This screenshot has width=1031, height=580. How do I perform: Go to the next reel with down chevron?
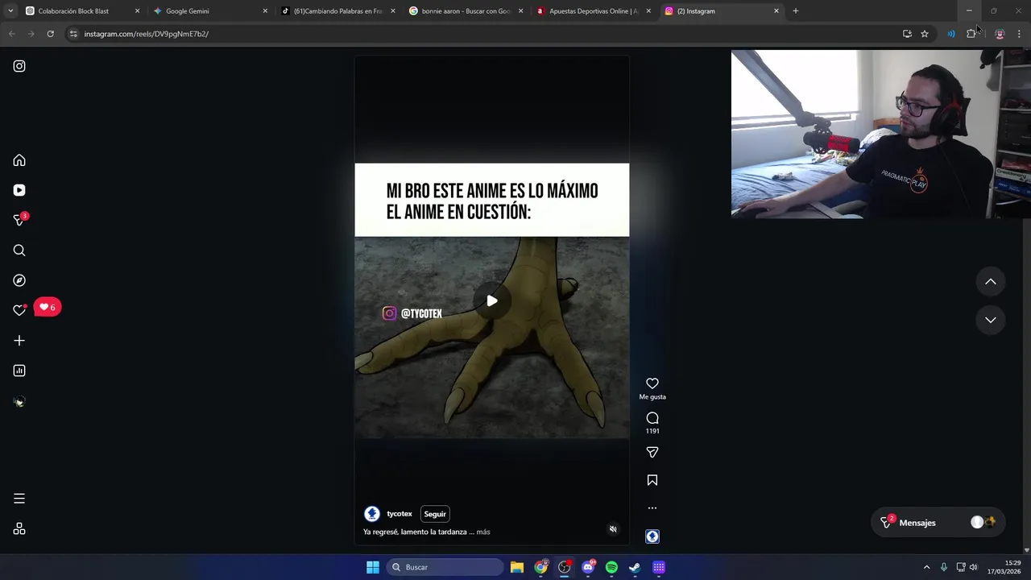(991, 320)
